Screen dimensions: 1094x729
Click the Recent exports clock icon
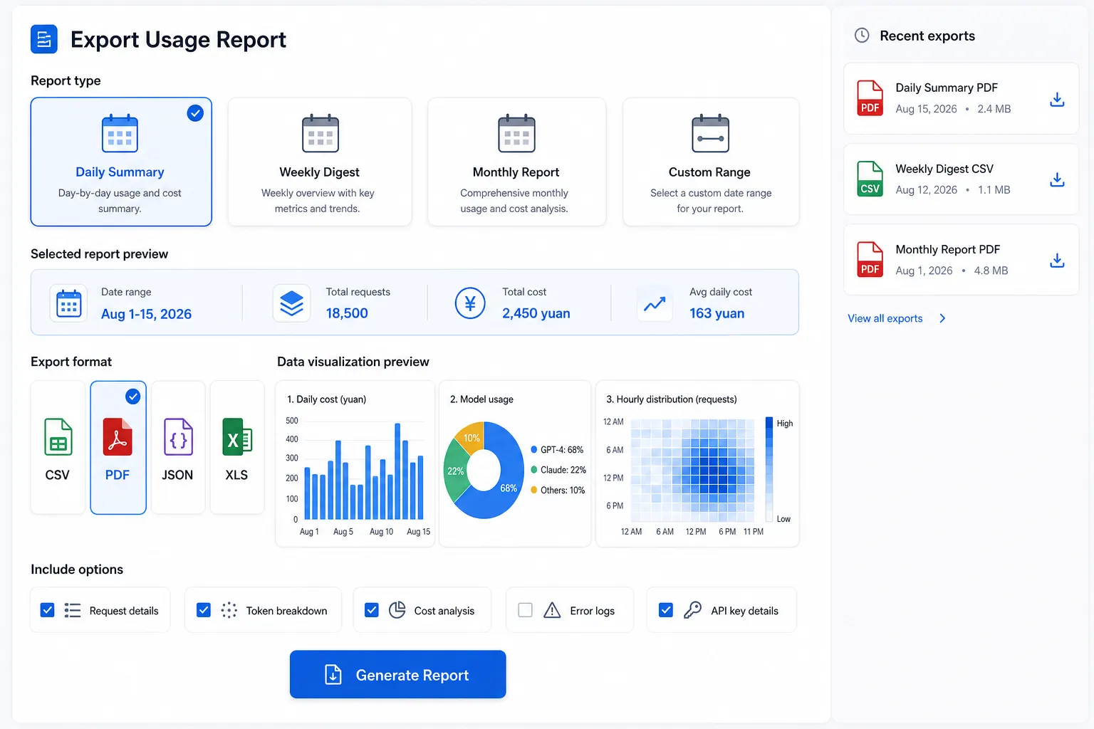(862, 36)
